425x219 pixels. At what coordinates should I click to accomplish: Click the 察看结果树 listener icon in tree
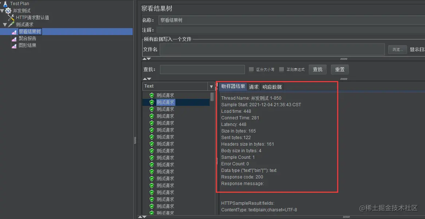tap(14, 32)
